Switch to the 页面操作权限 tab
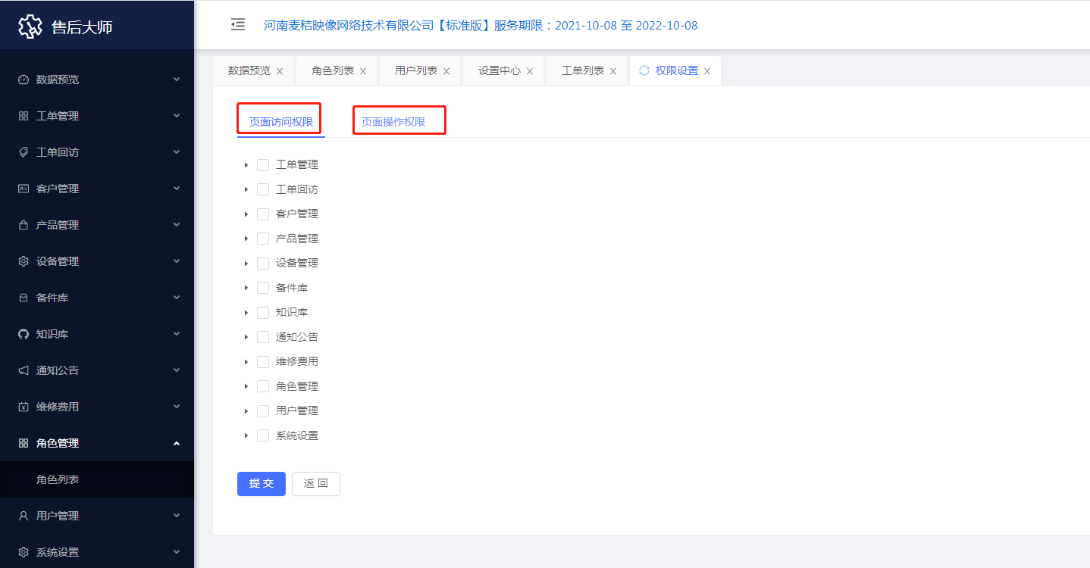 coord(393,122)
